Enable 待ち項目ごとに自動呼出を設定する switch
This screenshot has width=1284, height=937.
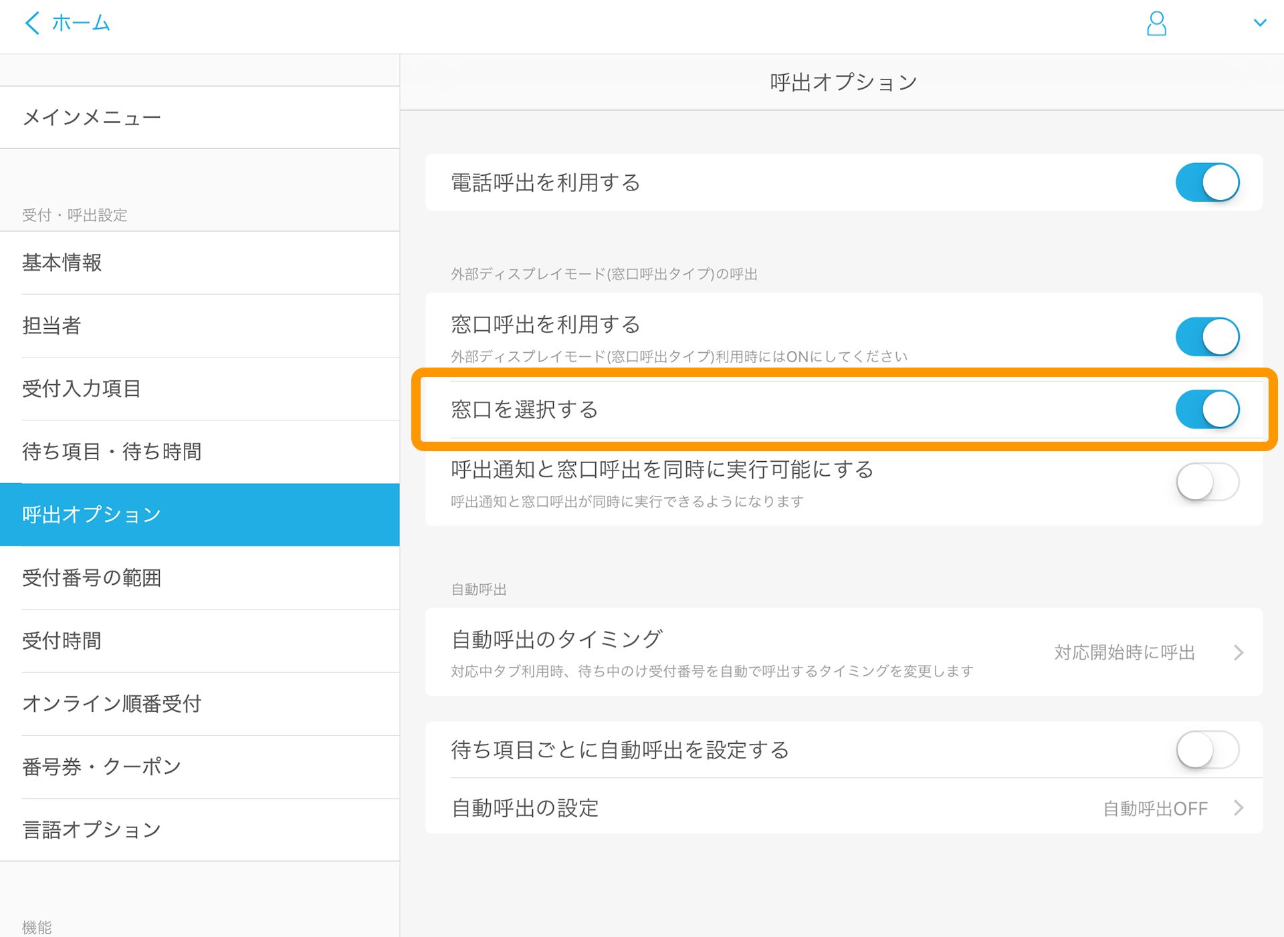click(1208, 750)
